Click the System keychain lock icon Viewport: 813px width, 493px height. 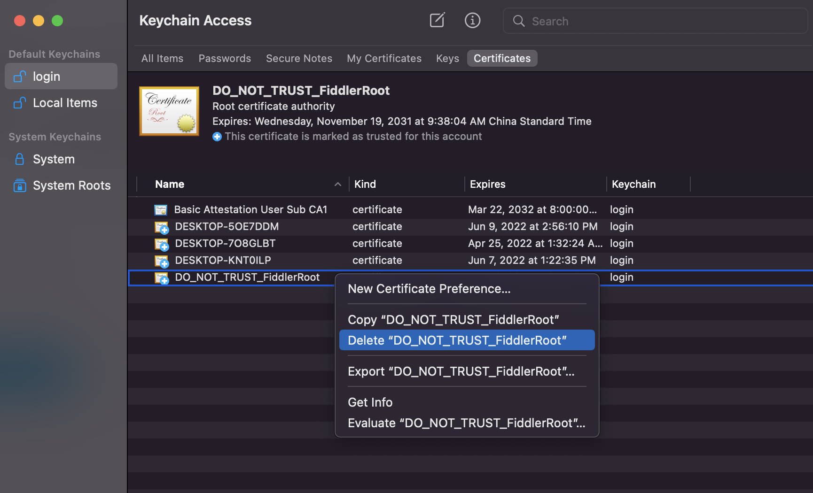click(x=20, y=159)
